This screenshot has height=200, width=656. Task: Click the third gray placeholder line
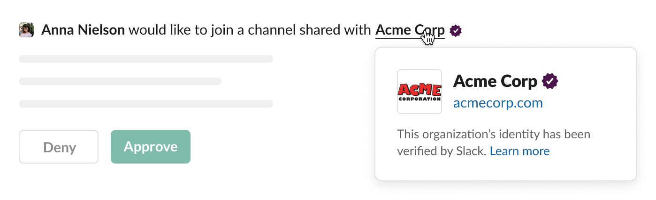tap(145, 104)
